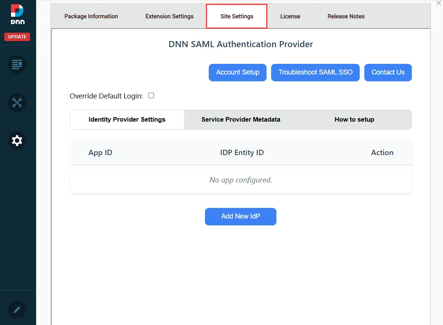The image size is (443, 325).
Task: Click the DNN SAML Authentication Provider heading
Action: pos(241,44)
